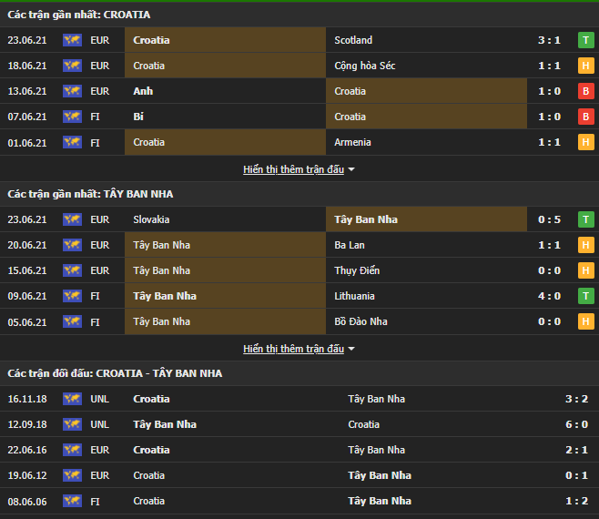The image size is (599, 519).
Task: Click the orange H badge in the Croatia–Armenia row
Action: pos(585,142)
